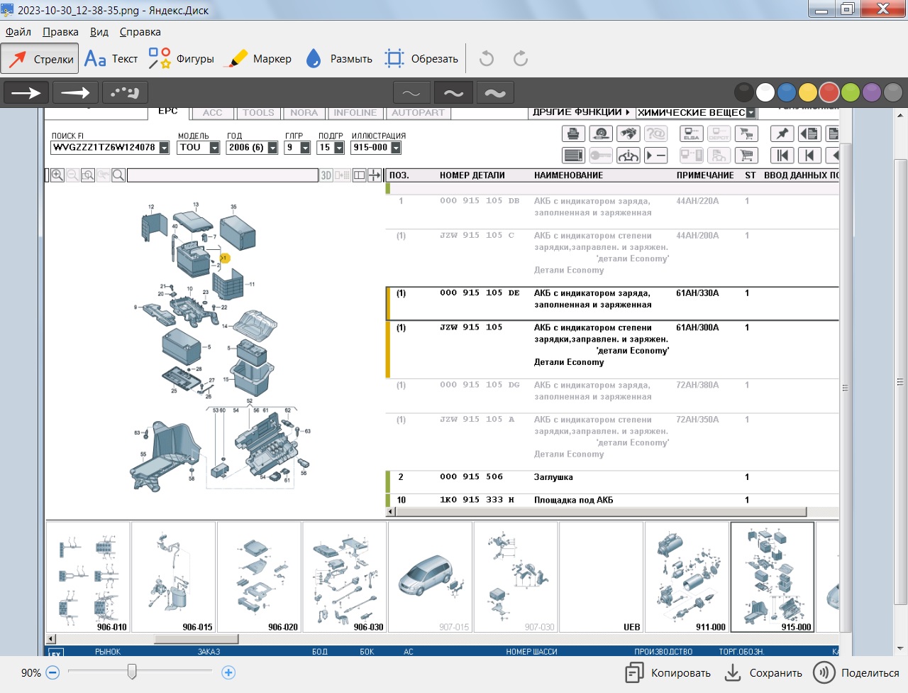Click the vehicle info icon

(629, 155)
